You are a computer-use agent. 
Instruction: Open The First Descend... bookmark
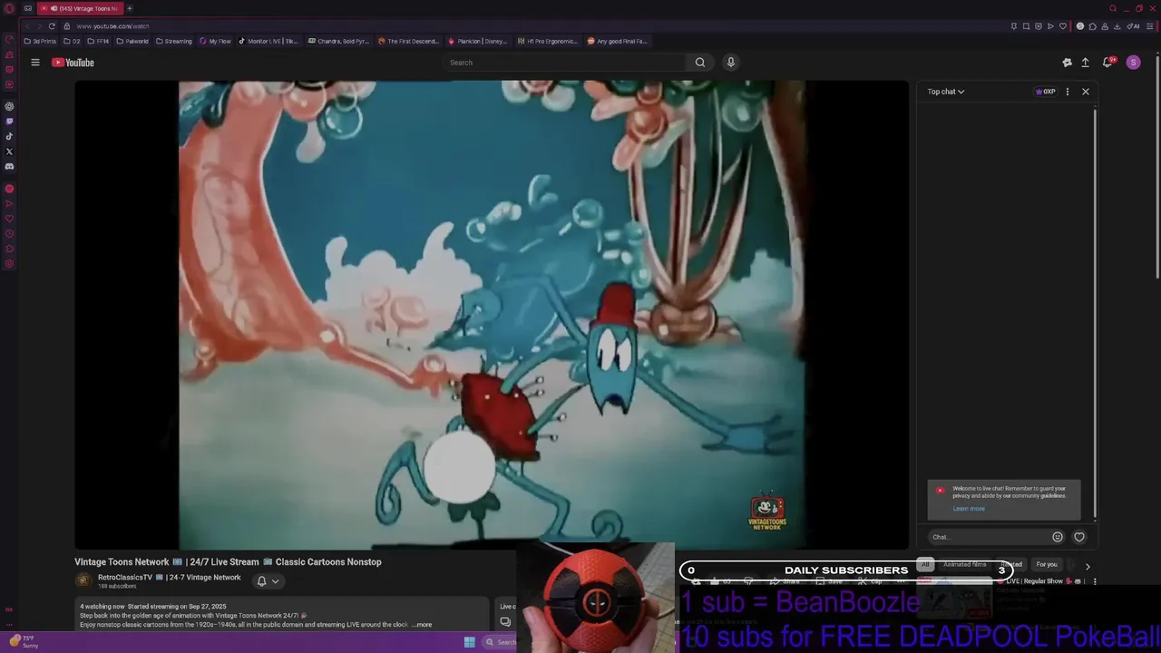click(x=408, y=41)
